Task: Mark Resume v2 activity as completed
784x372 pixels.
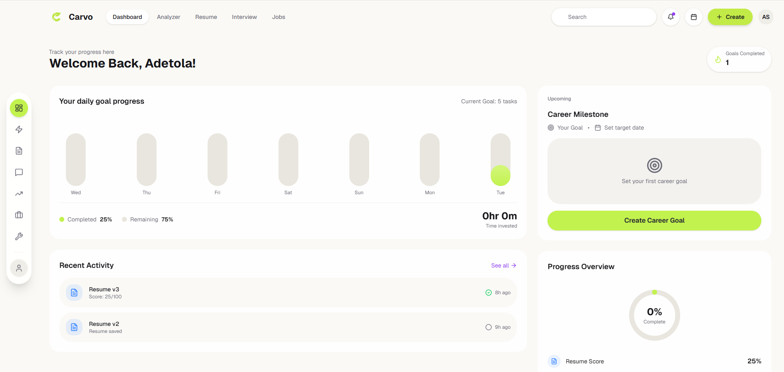Action: pyautogui.click(x=488, y=327)
